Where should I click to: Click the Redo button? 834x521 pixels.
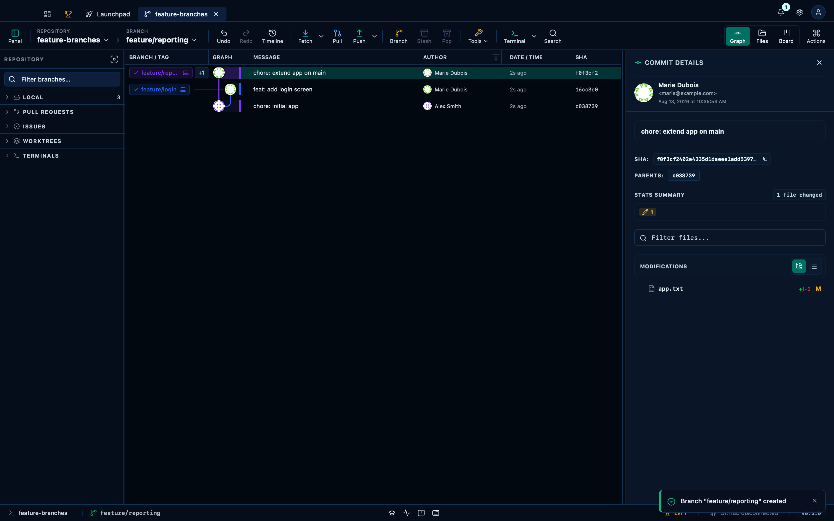(x=246, y=36)
